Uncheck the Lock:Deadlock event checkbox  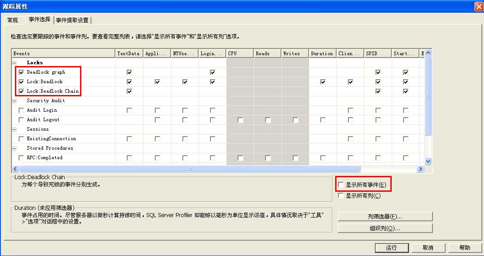(21, 82)
